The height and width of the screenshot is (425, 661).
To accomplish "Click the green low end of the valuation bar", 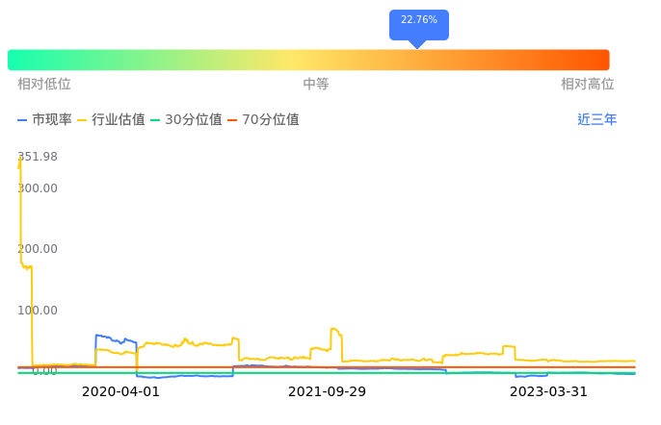I will (x=19, y=60).
